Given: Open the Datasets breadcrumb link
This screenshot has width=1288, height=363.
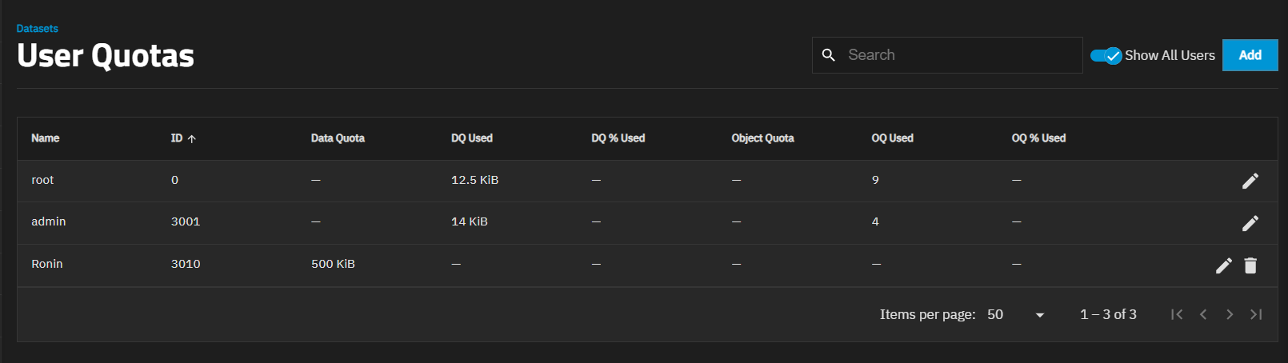Looking at the screenshot, I should (x=38, y=29).
